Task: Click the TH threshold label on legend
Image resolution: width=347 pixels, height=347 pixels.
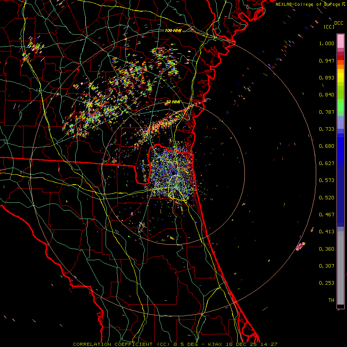Action: pyautogui.click(x=331, y=300)
